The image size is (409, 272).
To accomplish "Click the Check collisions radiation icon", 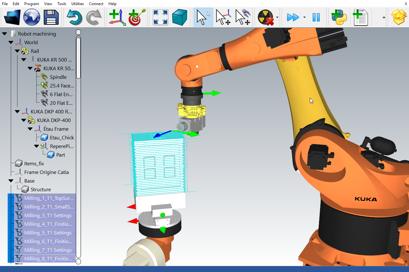I will (266, 17).
